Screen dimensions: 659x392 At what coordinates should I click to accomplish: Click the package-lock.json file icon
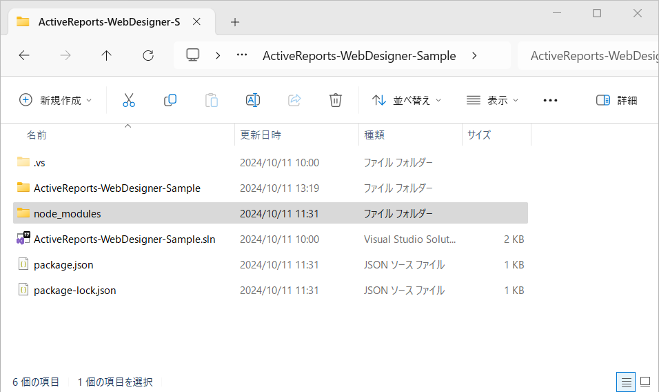pos(23,290)
